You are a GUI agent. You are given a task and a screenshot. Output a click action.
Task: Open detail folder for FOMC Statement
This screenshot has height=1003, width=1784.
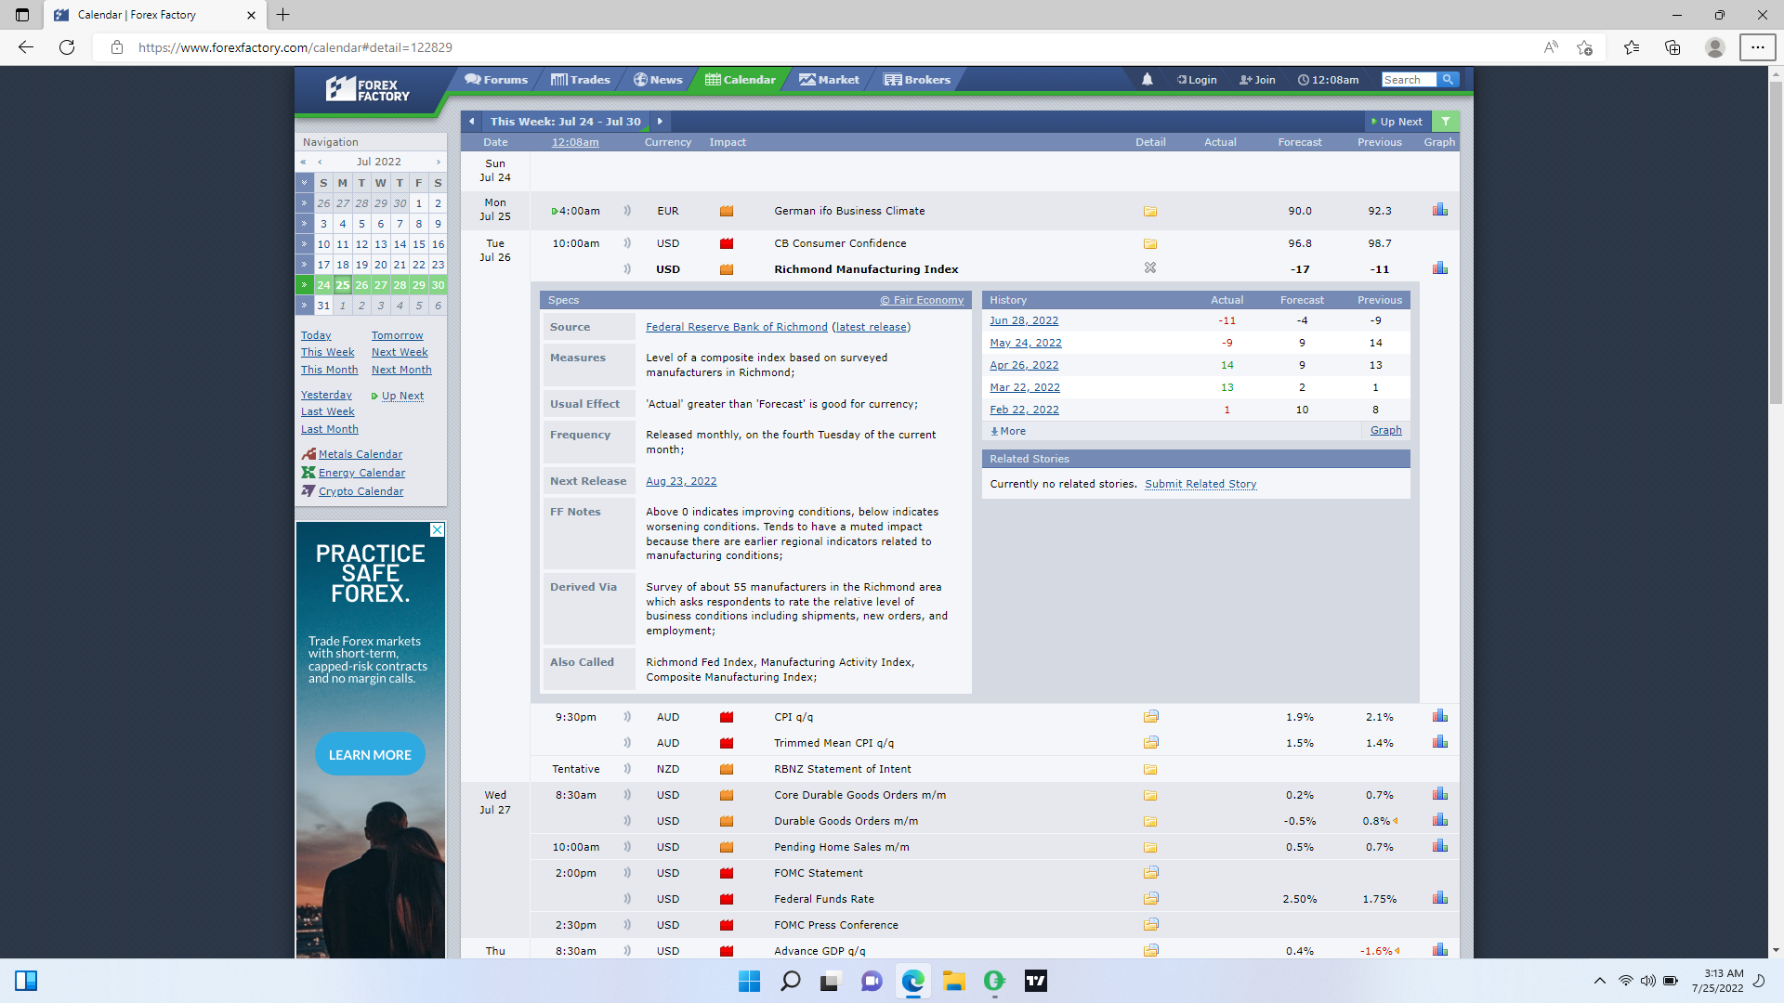(1150, 873)
